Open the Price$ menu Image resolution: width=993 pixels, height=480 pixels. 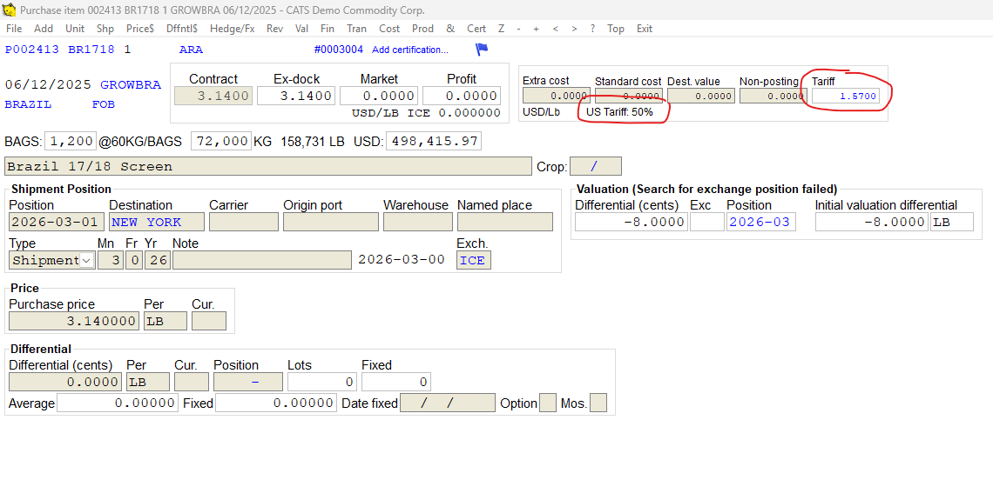[140, 29]
